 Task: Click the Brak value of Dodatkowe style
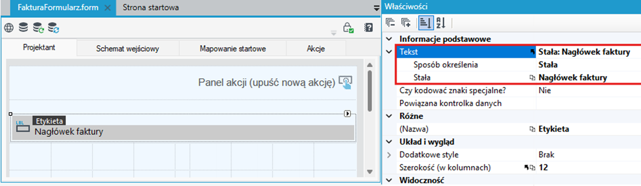546,154
